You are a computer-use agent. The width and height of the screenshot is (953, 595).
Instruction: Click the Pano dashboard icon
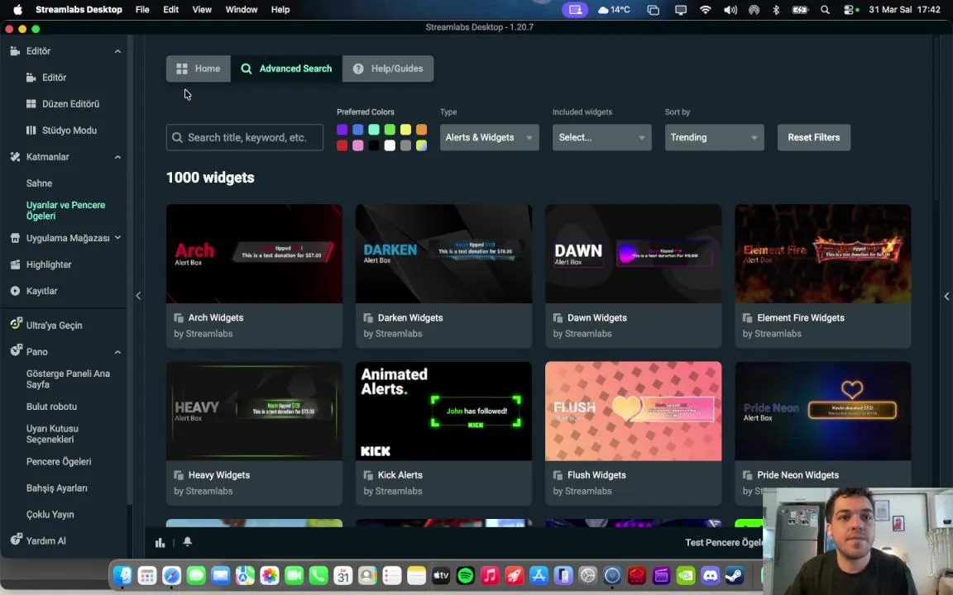pyautogui.click(x=16, y=350)
